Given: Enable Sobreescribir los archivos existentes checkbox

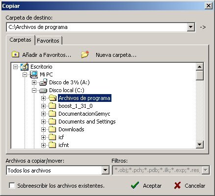Looking at the screenshot, I should coord(12,186).
